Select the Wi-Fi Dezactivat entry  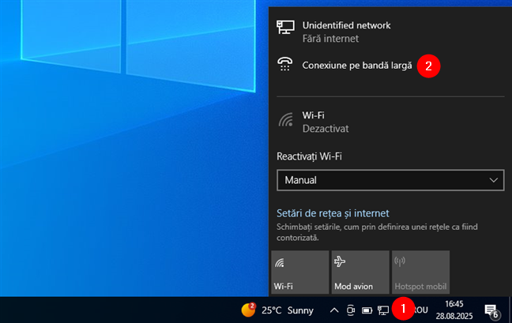(x=326, y=121)
